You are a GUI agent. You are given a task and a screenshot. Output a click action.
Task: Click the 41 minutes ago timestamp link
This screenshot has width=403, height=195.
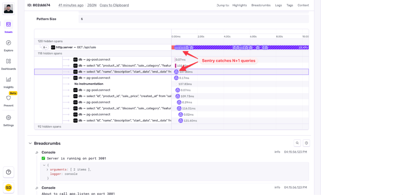pyautogui.click(x=71, y=5)
